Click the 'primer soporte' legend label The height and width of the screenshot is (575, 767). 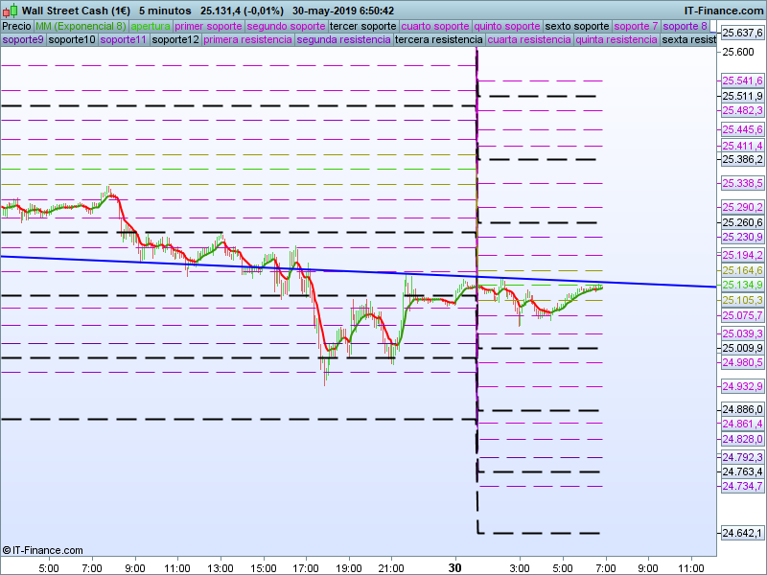coord(208,26)
